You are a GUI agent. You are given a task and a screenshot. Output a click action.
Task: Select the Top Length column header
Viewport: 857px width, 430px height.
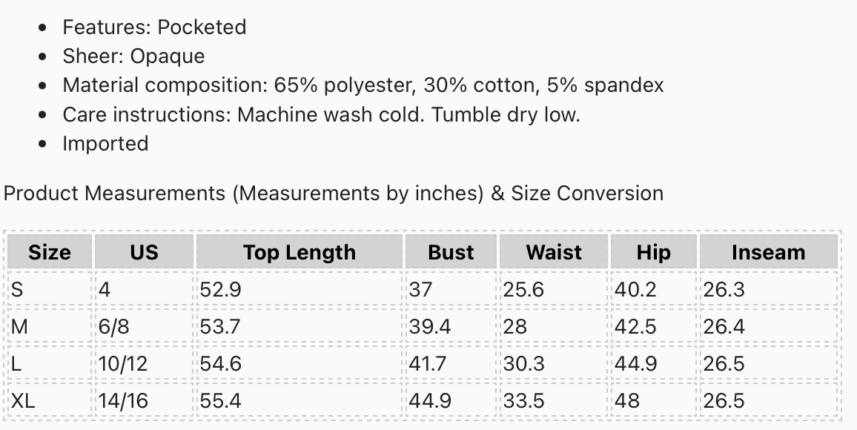click(300, 252)
